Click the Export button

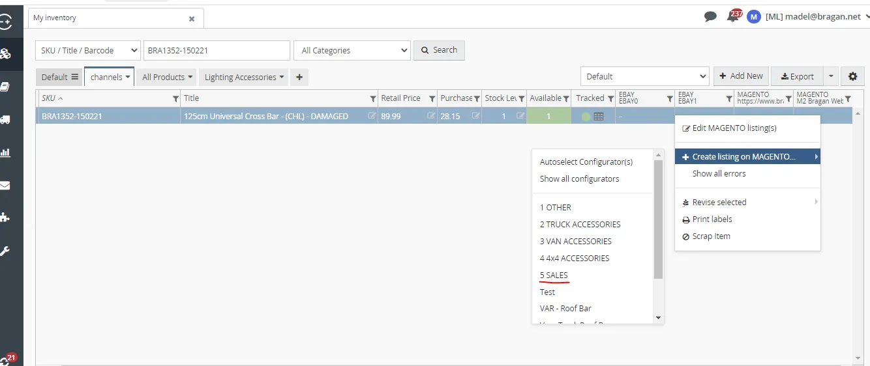coord(797,76)
